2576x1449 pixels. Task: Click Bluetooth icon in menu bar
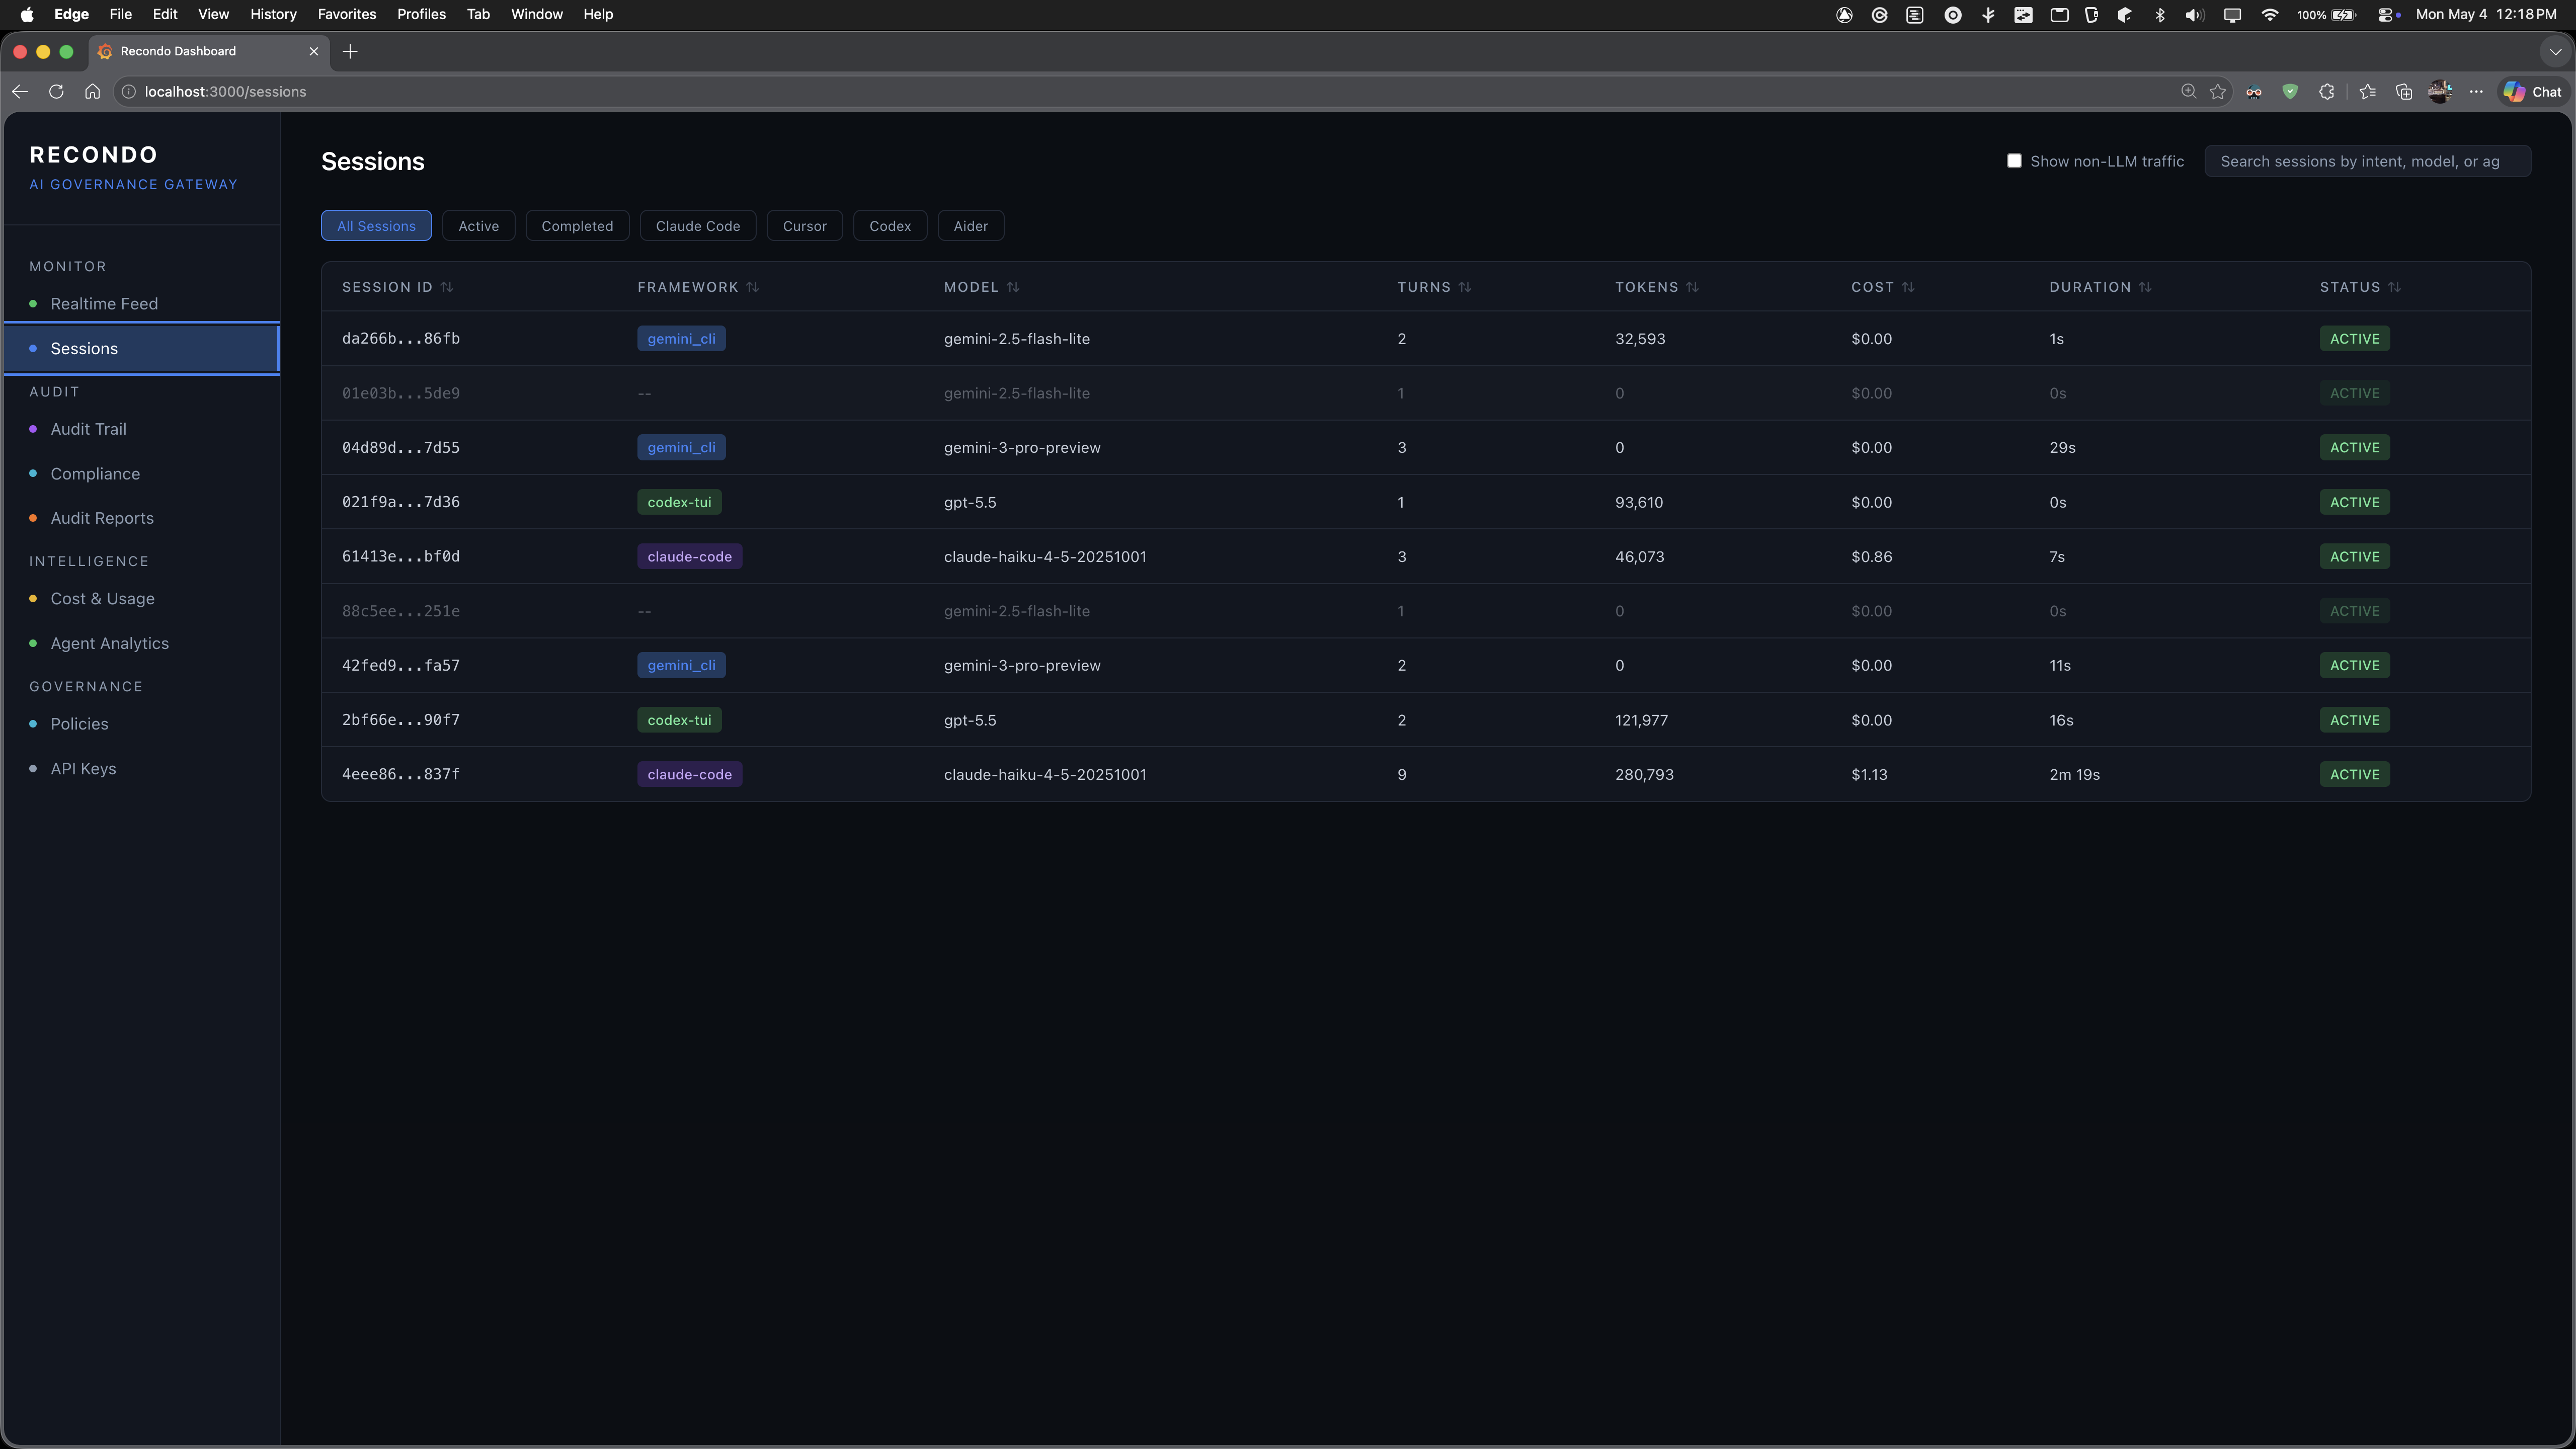(2160, 14)
